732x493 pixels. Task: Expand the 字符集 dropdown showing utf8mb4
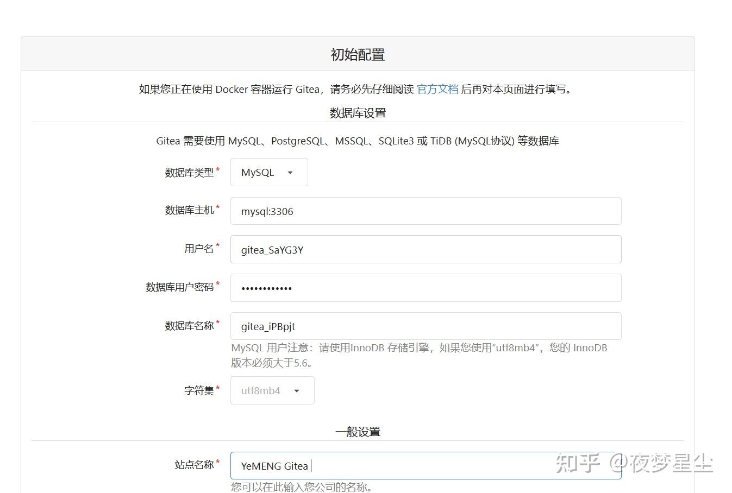point(272,390)
